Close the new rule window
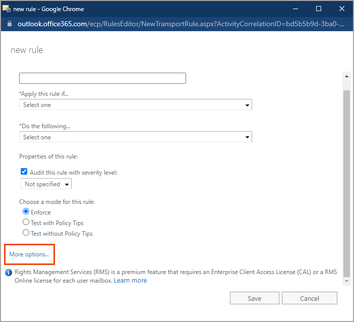The height and width of the screenshot is (322, 354). (x=342, y=9)
